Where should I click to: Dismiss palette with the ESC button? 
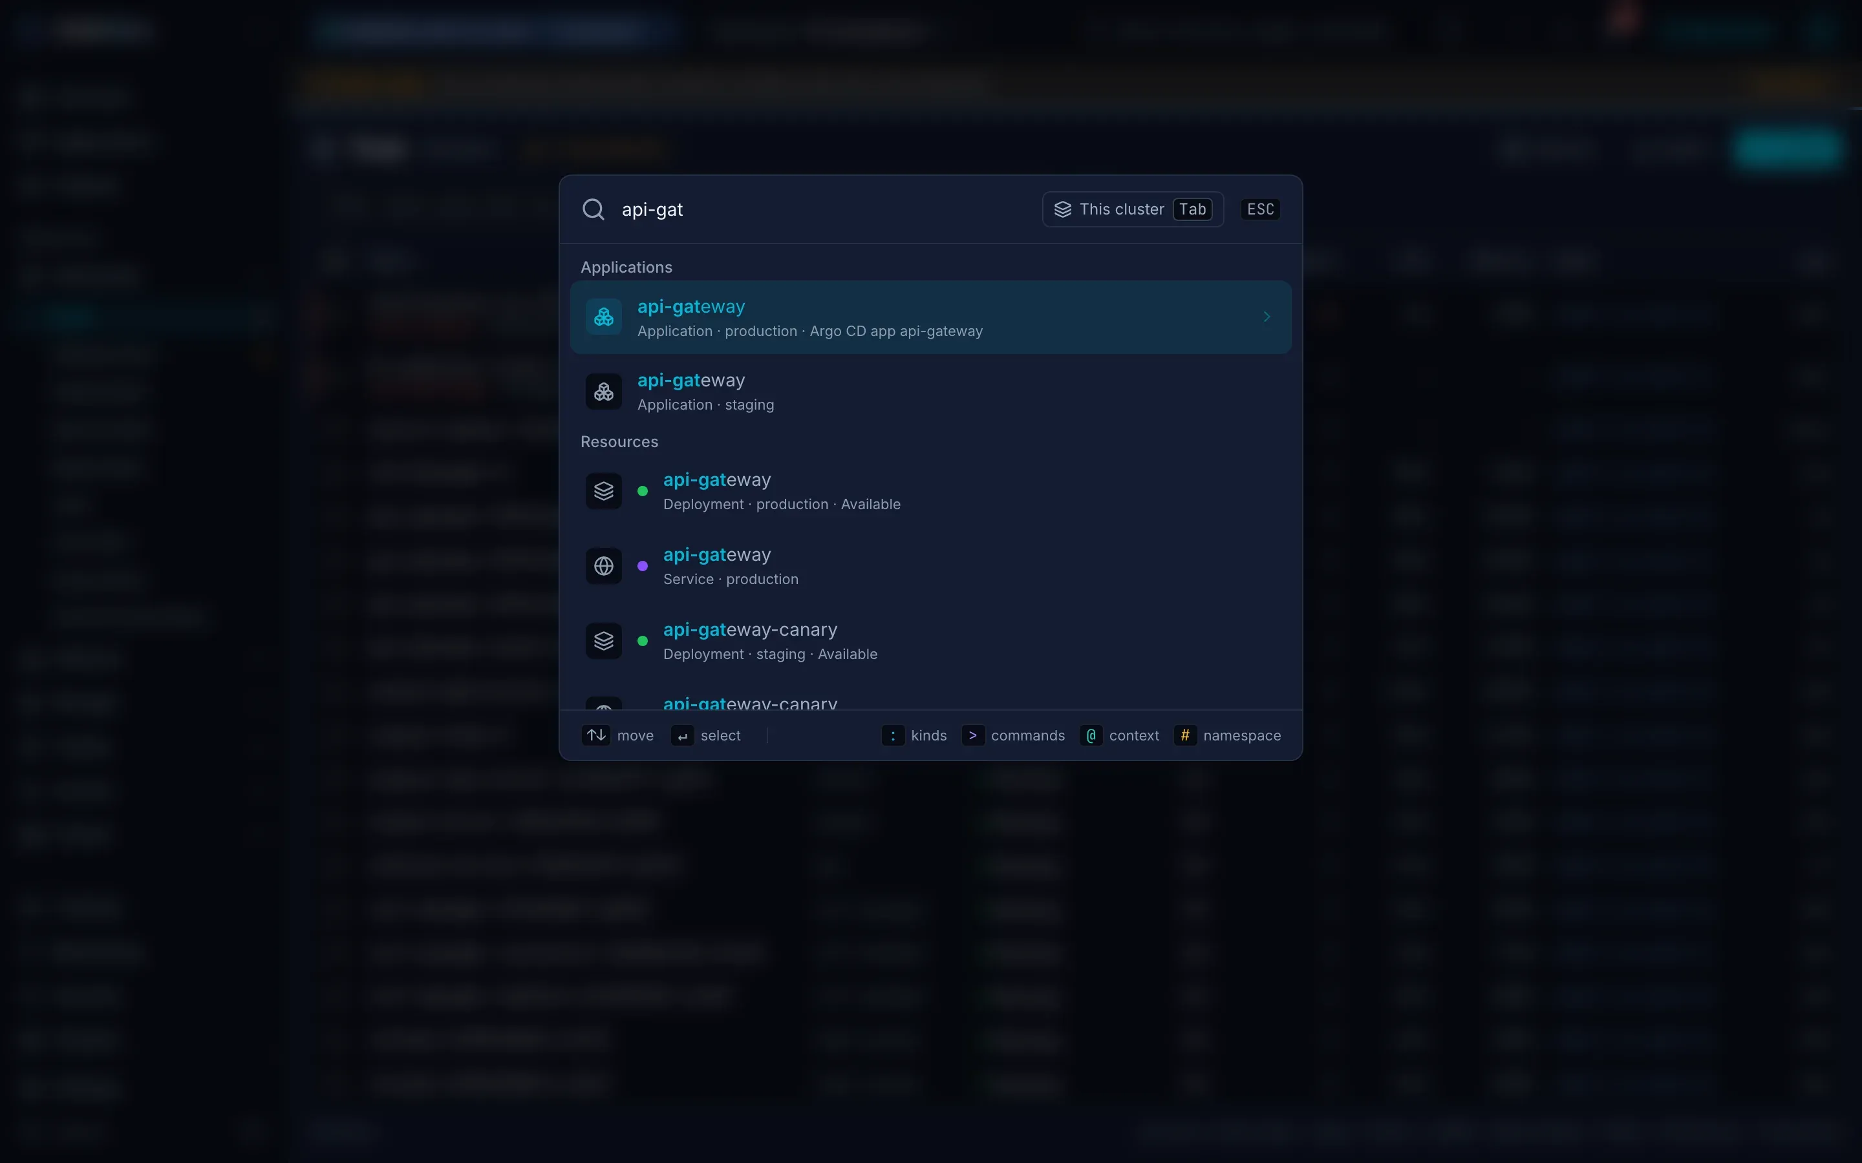click(x=1260, y=209)
